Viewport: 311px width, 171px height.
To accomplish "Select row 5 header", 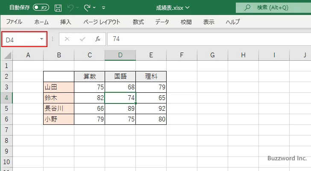I will [x=6, y=109].
